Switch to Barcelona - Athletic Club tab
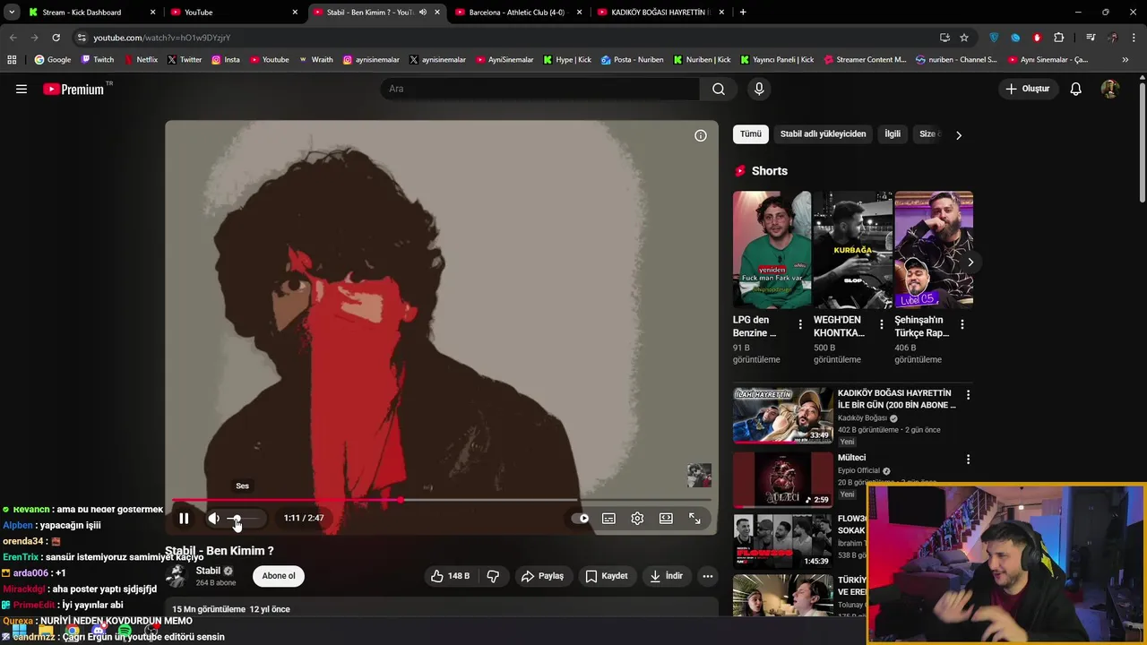Image resolution: width=1147 pixels, height=645 pixels. point(519,12)
